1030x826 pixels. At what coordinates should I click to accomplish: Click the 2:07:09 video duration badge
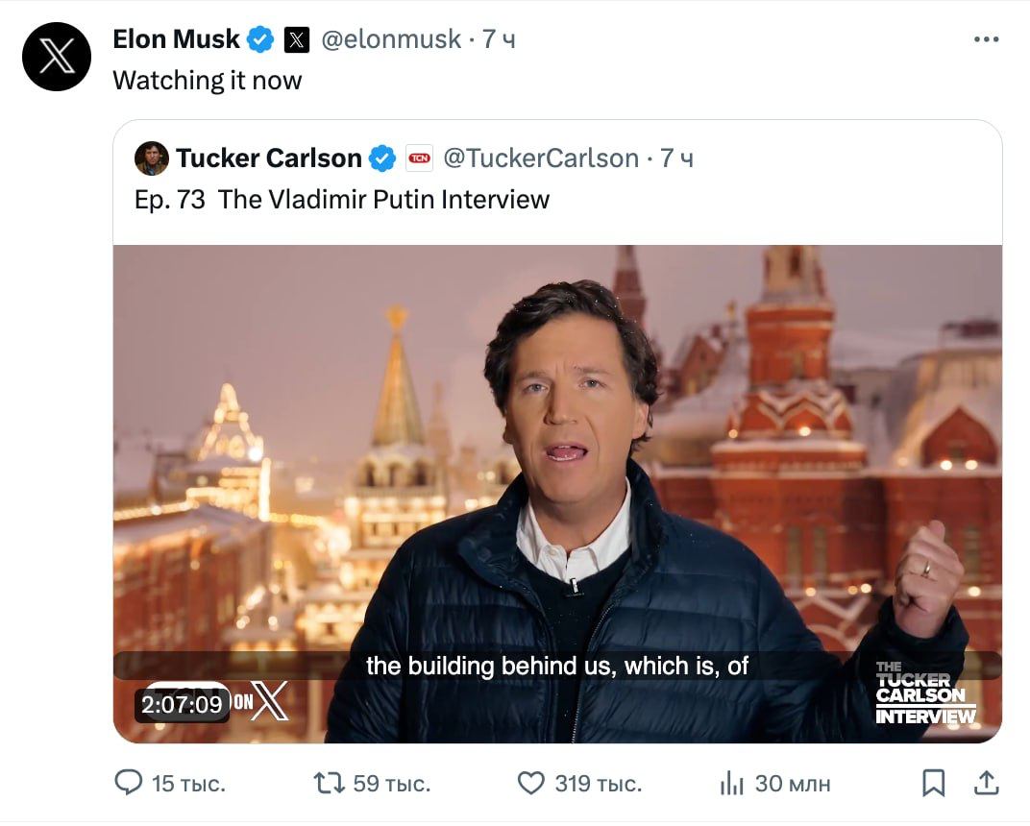tap(182, 704)
